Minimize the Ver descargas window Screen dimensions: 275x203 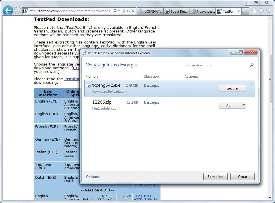[233, 52]
